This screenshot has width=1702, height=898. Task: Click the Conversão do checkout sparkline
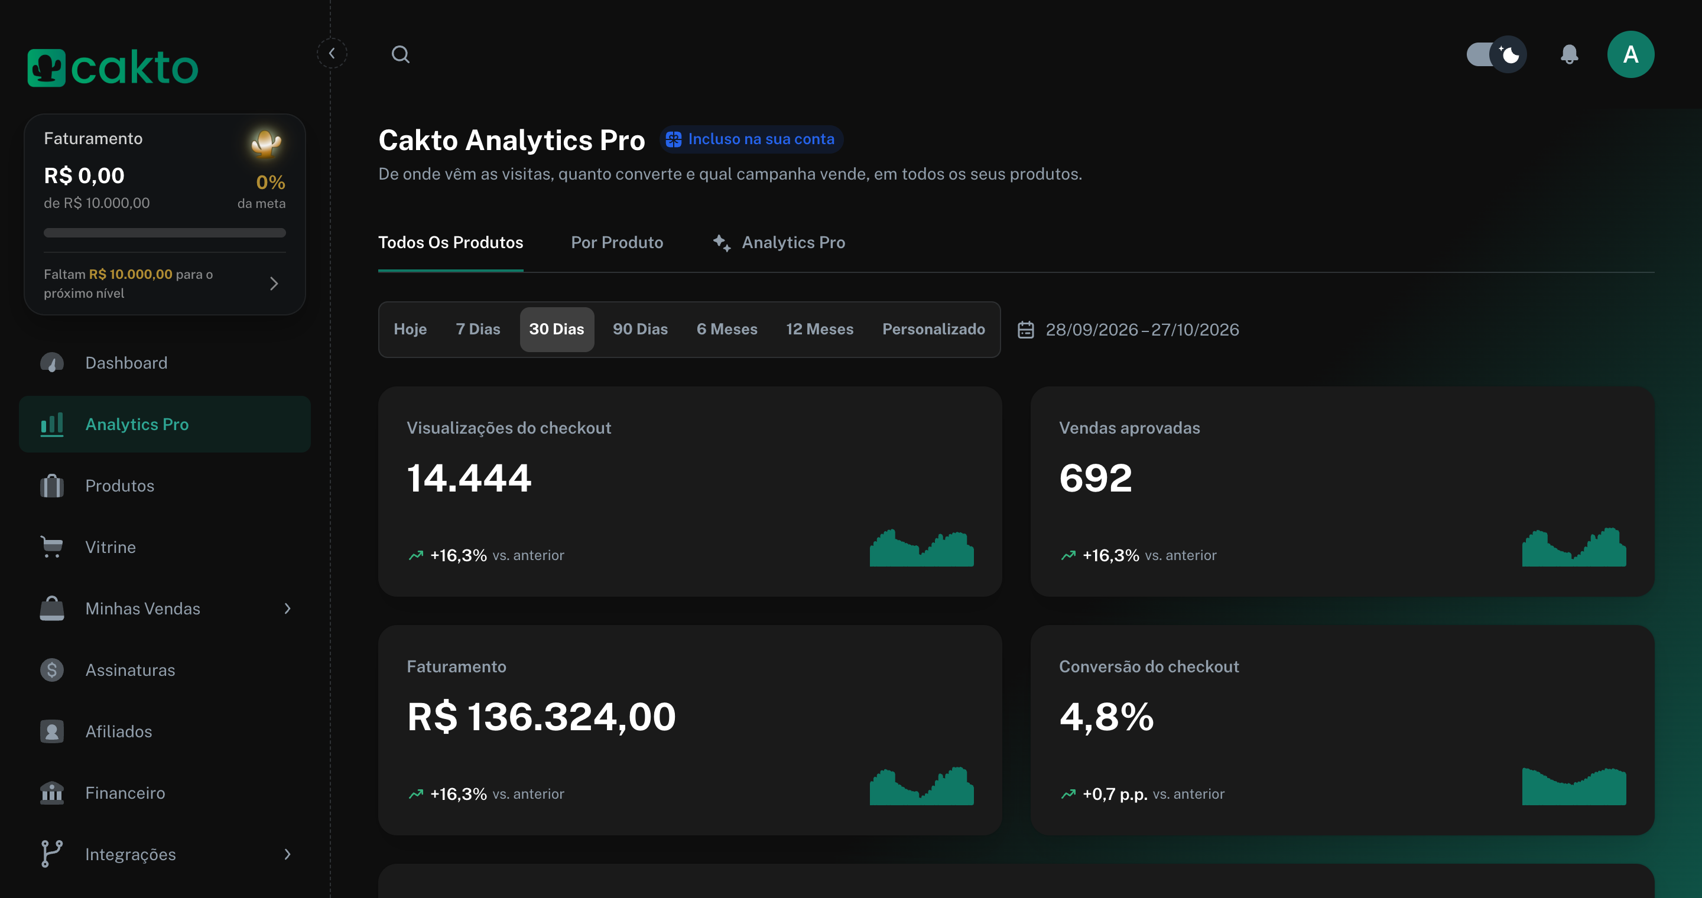pyautogui.click(x=1574, y=786)
